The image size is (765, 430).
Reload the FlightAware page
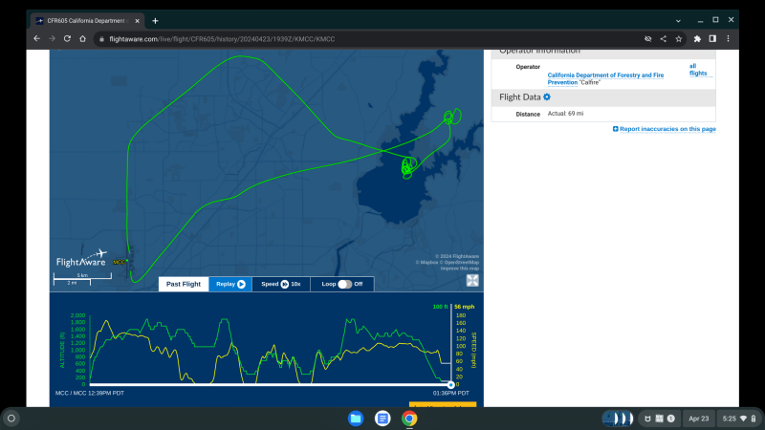[x=67, y=38]
